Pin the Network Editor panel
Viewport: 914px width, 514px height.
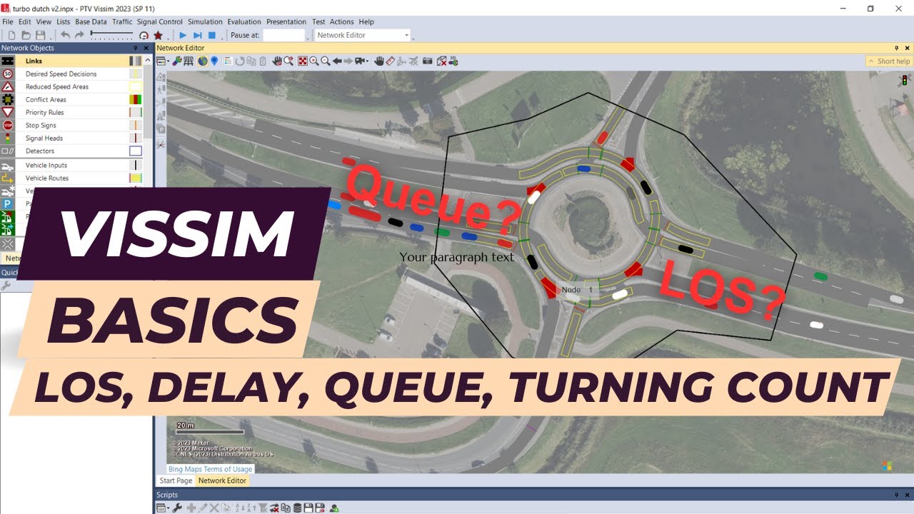point(895,48)
